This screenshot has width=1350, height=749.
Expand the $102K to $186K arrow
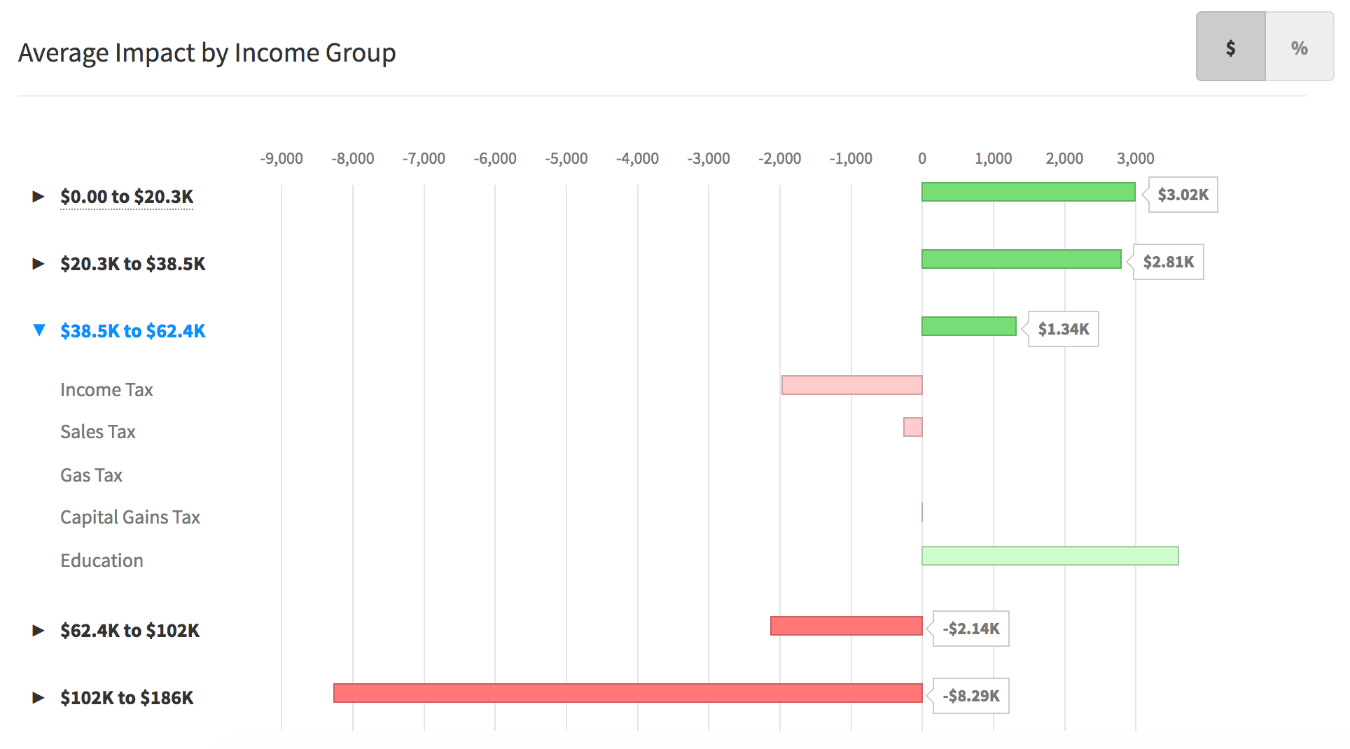coord(39,698)
